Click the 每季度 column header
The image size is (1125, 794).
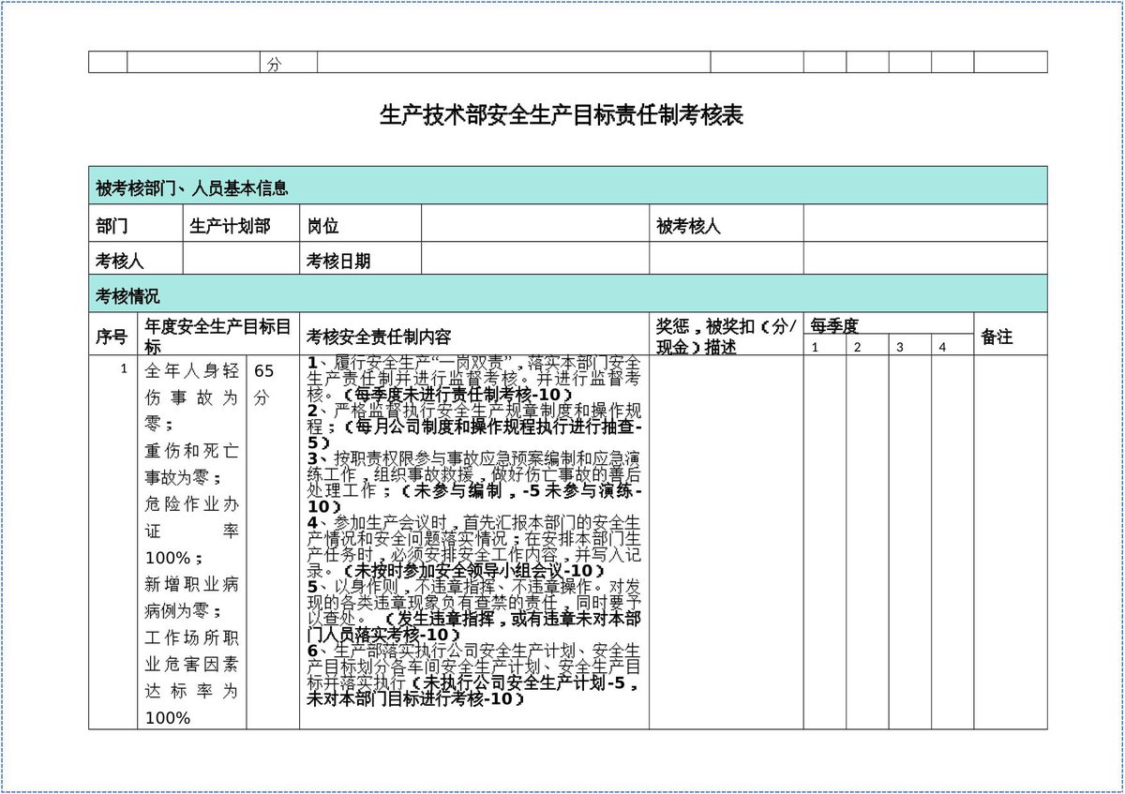889,325
